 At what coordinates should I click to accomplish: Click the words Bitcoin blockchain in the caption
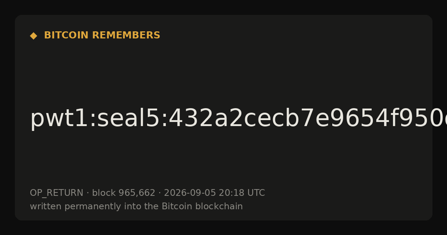point(202,207)
